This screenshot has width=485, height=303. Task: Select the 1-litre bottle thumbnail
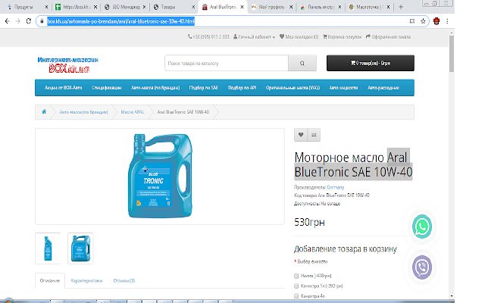click(x=48, y=248)
